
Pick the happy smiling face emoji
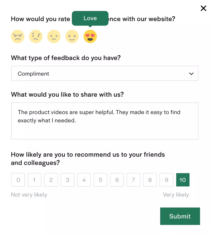coord(72,36)
